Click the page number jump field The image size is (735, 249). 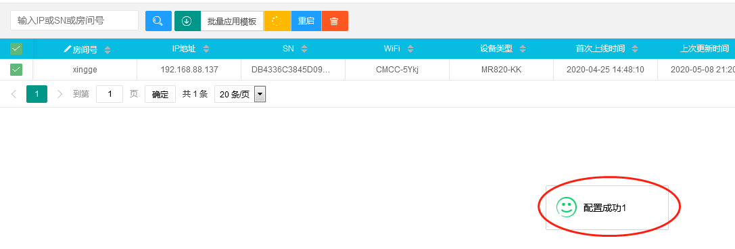click(110, 94)
